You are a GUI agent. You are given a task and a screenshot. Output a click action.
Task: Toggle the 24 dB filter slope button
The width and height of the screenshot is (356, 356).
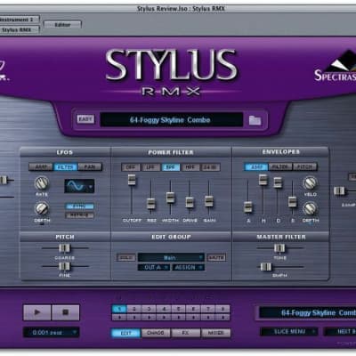coord(210,167)
